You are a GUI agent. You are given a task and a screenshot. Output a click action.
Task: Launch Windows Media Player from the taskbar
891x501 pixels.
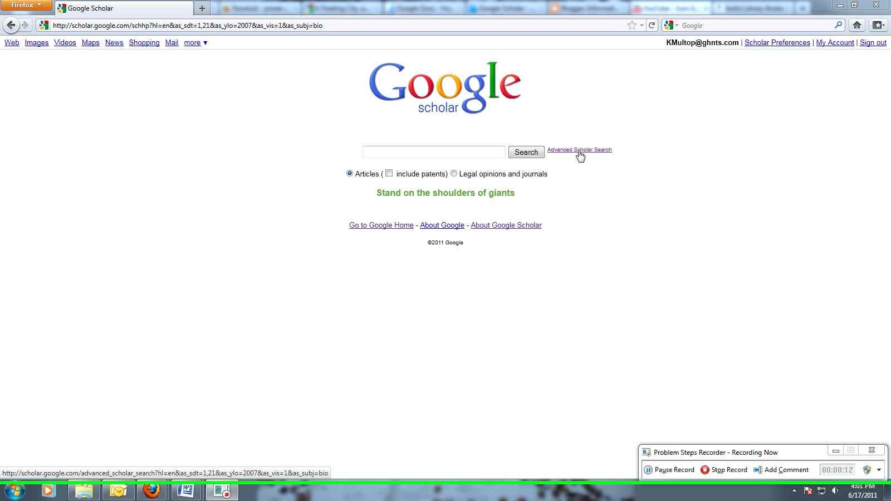coord(48,491)
